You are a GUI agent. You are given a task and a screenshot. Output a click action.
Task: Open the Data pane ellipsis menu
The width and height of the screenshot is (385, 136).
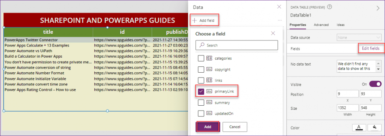coord(280,21)
